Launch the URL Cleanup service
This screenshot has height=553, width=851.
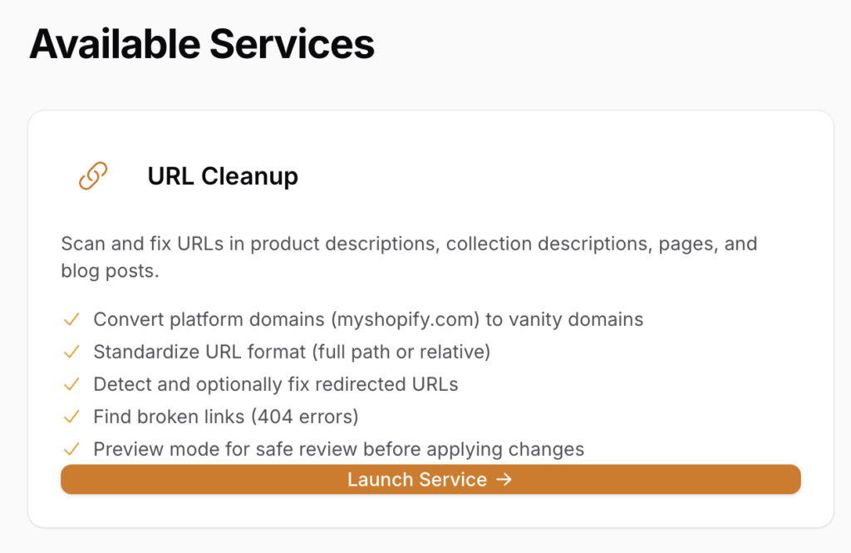430,480
